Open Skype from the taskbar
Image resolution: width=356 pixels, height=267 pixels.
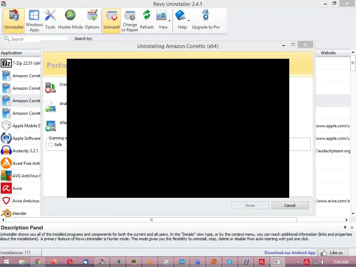pyautogui.click(x=230, y=262)
